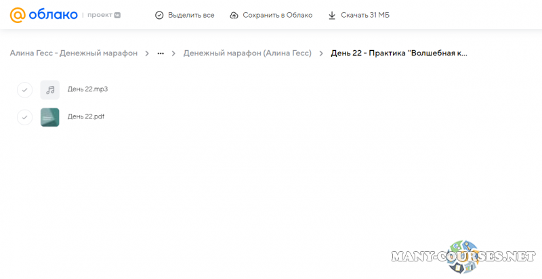Expand the hidden breadcrumb folders via the ellipsis
Image resolution: width=542 pixels, height=279 pixels.
click(x=161, y=53)
